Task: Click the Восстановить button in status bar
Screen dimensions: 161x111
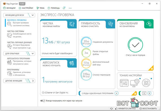Action: (148, 108)
